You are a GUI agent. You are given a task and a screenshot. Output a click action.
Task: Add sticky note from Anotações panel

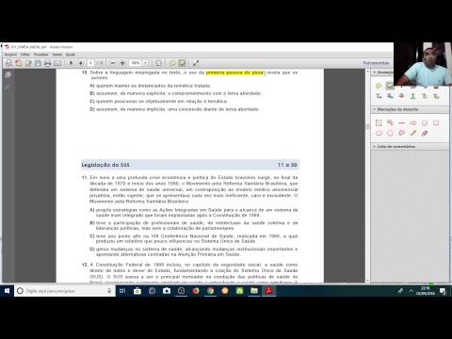pyautogui.click(x=379, y=86)
